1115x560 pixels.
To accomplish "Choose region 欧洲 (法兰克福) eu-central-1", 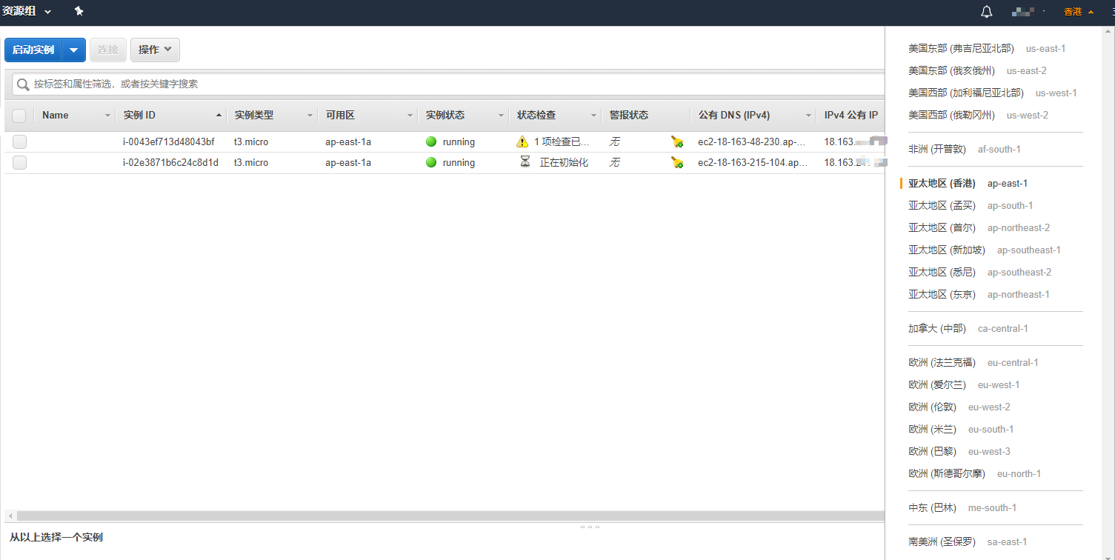I will [x=973, y=362].
